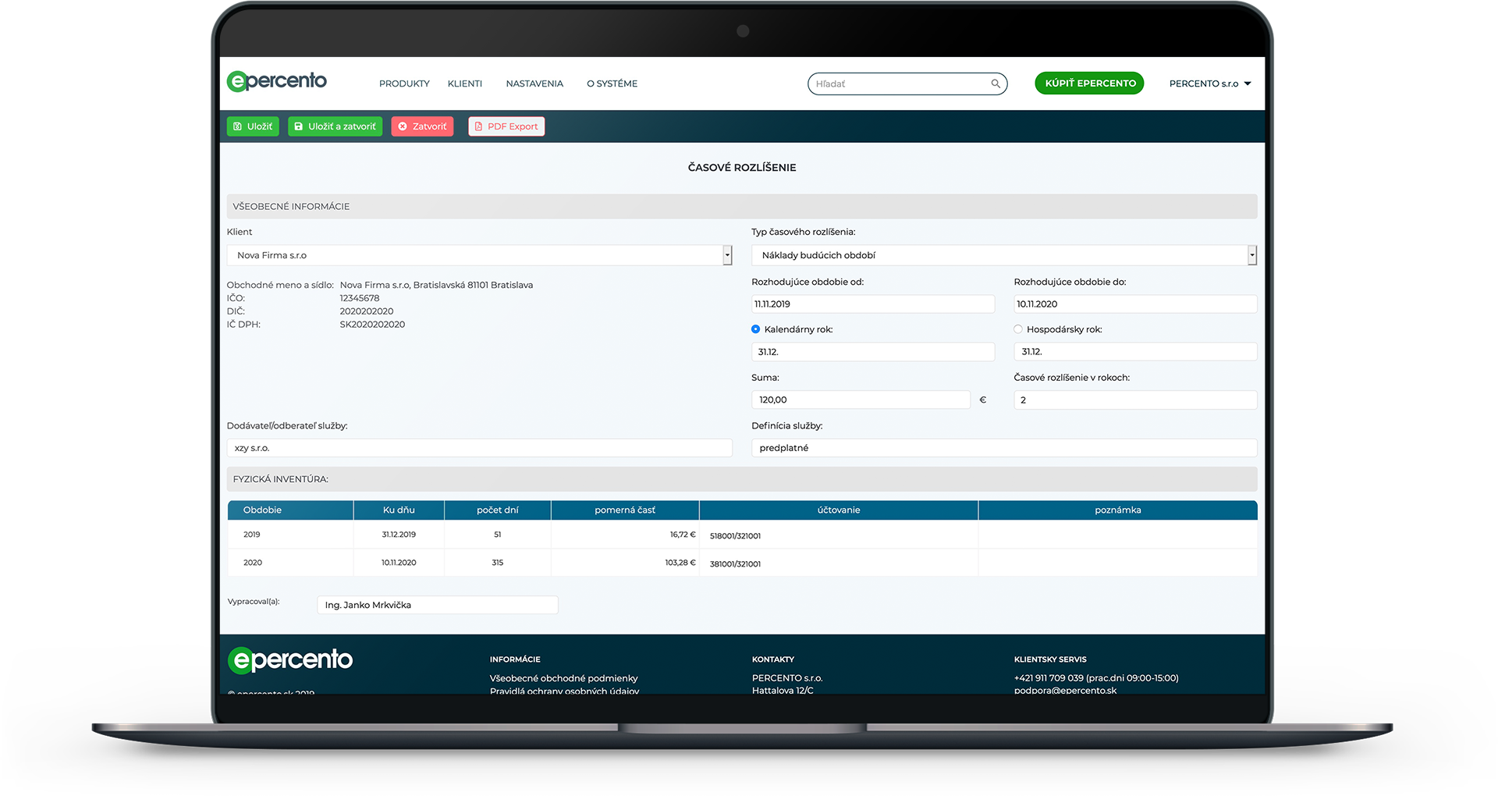
Task: Open the KLIENTI menu
Action: click(465, 84)
